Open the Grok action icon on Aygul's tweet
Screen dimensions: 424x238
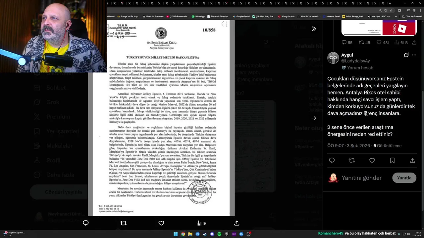(x=406, y=55)
